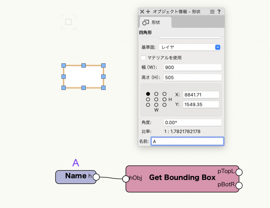Click the 高さ (H) height field showing 505
Image resolution: width=270 pixels, height=208 pixels.
point(192,77)
